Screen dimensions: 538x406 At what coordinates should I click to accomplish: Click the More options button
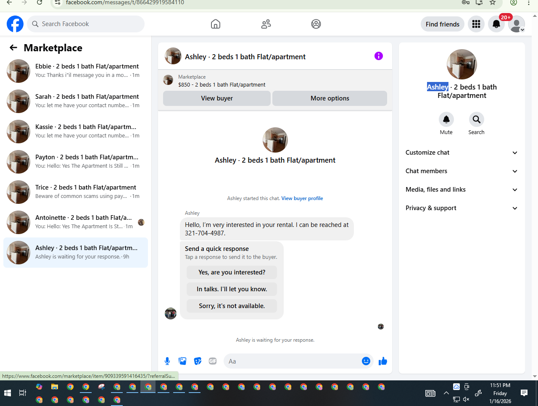[330, 98]
